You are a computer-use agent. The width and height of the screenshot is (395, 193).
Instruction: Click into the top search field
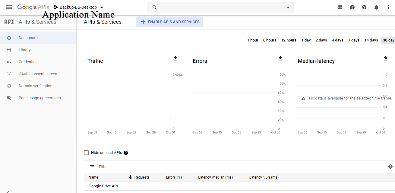pyautogui.click(x=221, y=8)
